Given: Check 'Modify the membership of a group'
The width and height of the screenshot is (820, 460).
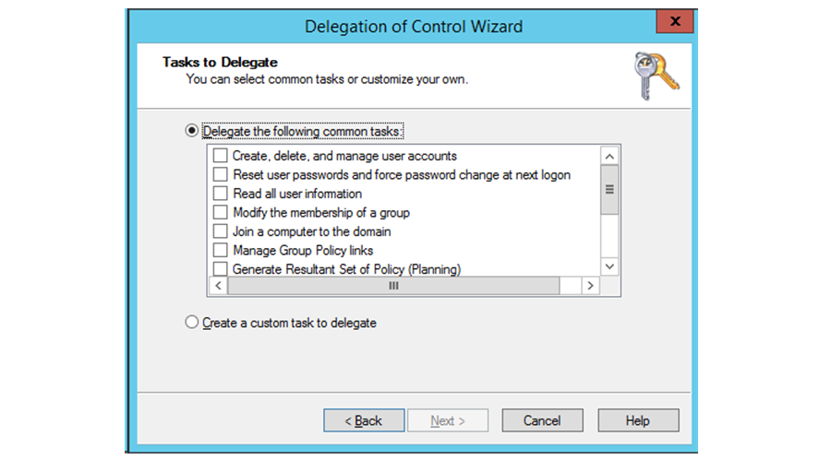Looking at the screenshot, I should 220,212.
